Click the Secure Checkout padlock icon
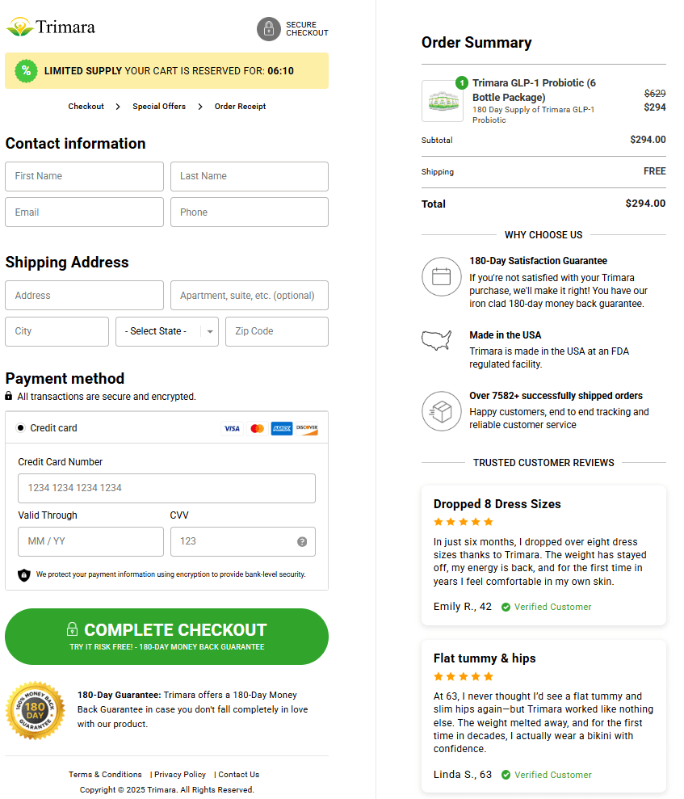Screen dimensions: 684x799 tap(269, 29)
